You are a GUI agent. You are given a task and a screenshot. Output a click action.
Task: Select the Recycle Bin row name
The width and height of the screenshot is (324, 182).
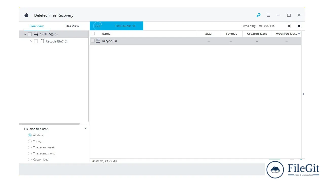point(110,41)
